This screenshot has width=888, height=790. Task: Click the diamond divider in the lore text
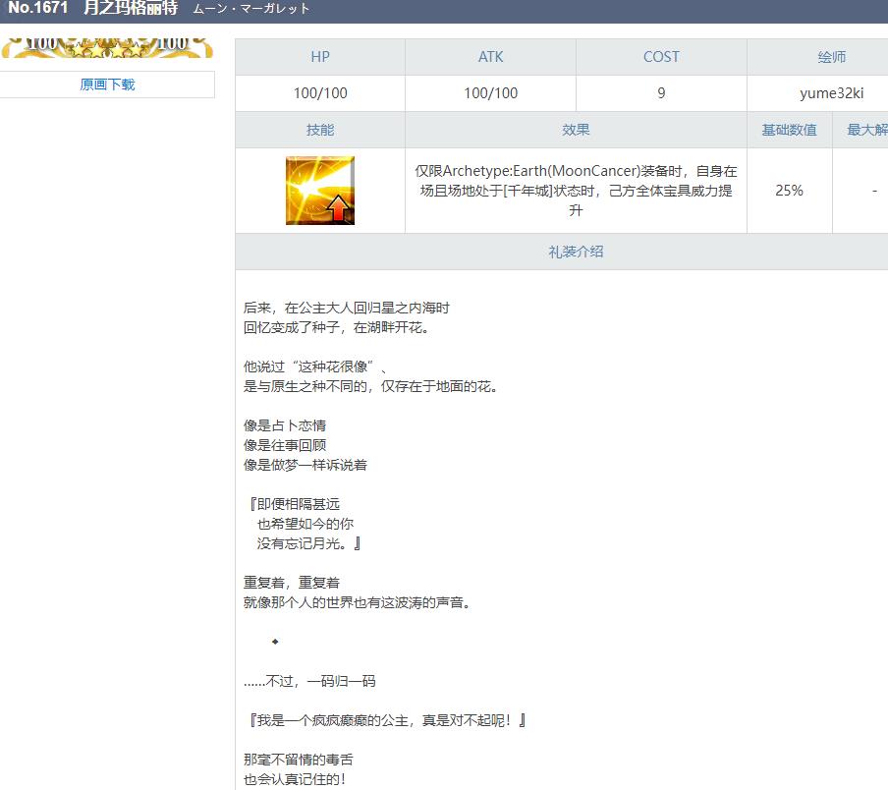pos(272,641)
